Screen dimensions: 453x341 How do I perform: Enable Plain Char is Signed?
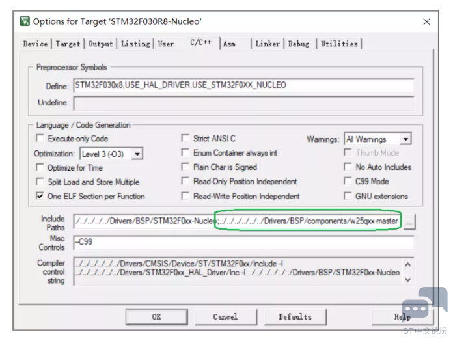pyautogui.click(x=185, y=167)
